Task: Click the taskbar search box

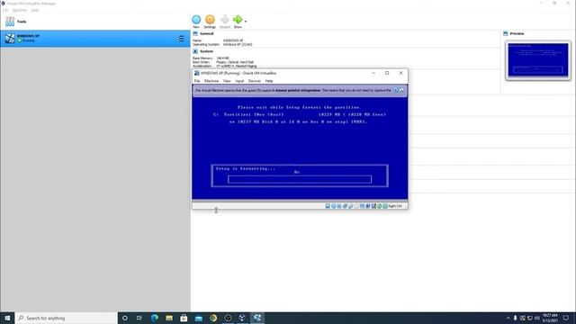Action: tap(66, 318)
